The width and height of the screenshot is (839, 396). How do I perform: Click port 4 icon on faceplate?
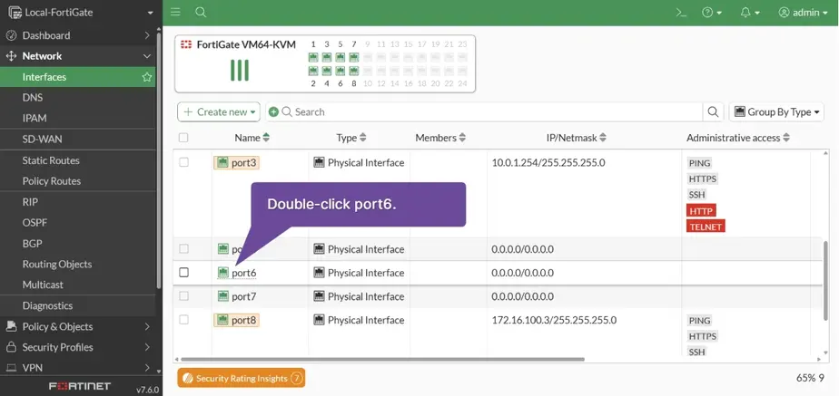click(326, 71)
